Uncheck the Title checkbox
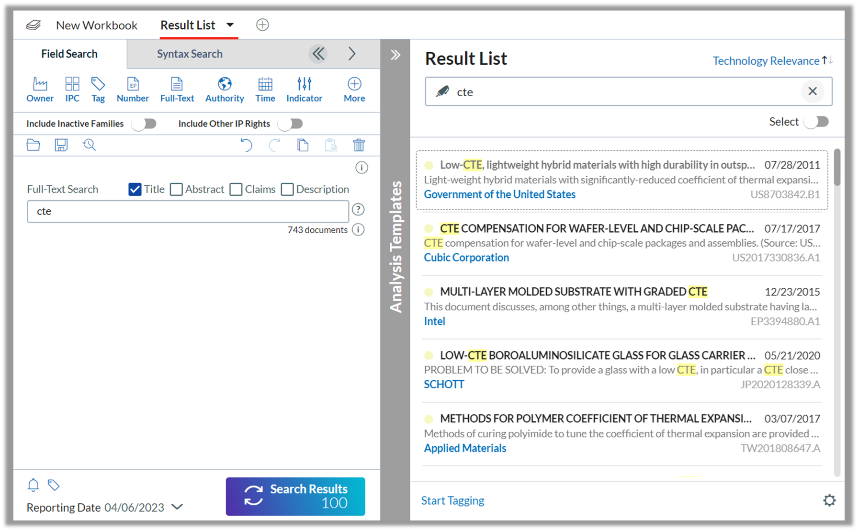 (x=135, y=189)
